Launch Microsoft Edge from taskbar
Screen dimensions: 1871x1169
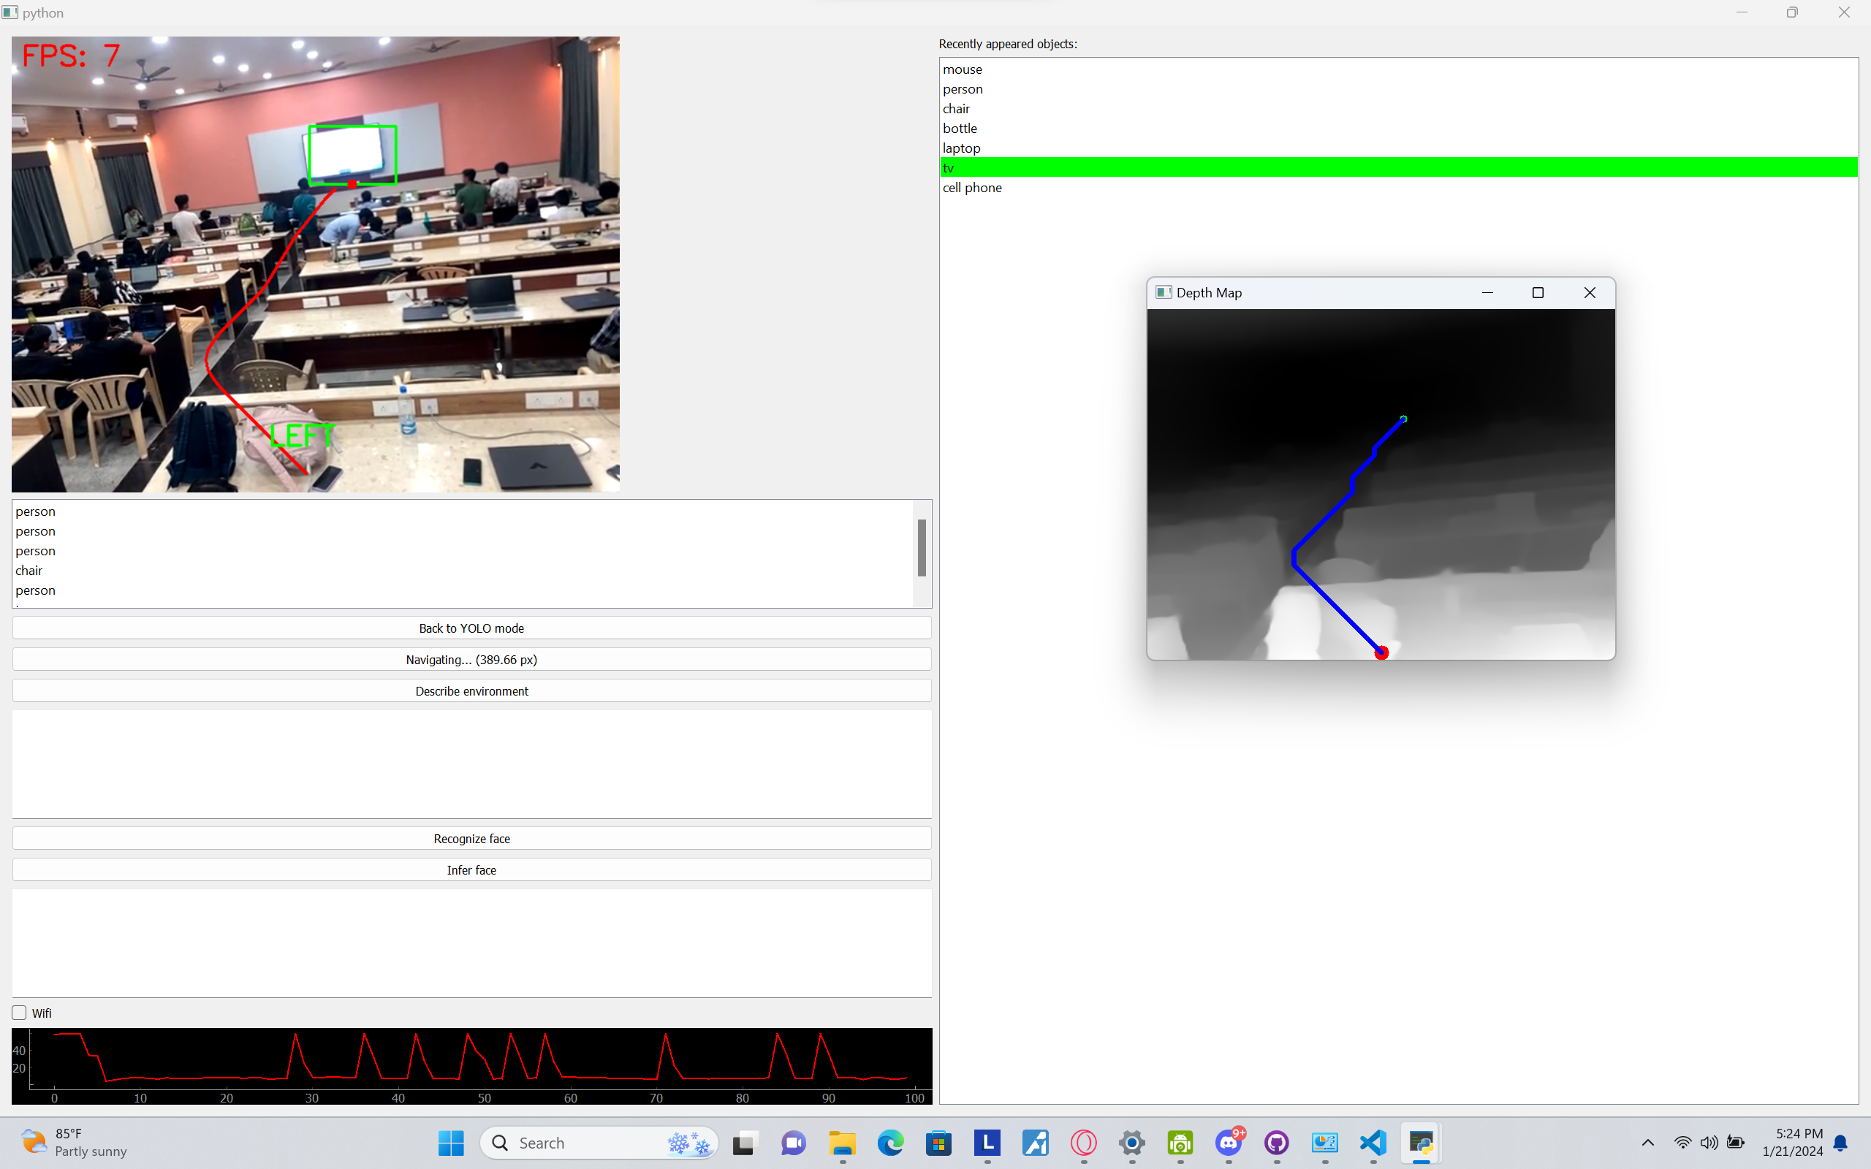tap(891, 1143)
